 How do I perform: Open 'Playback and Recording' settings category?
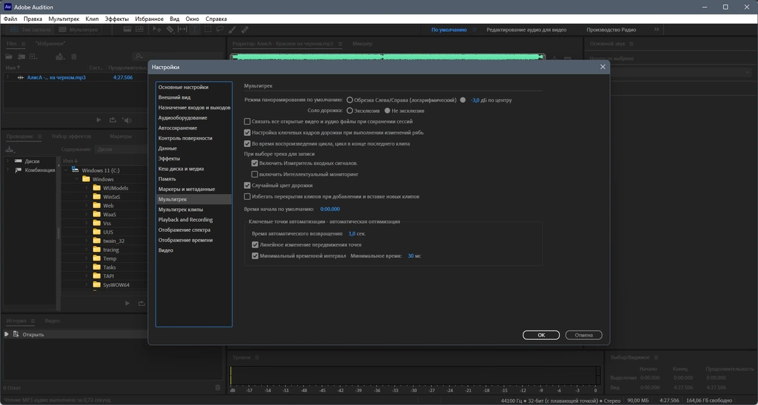186,219
